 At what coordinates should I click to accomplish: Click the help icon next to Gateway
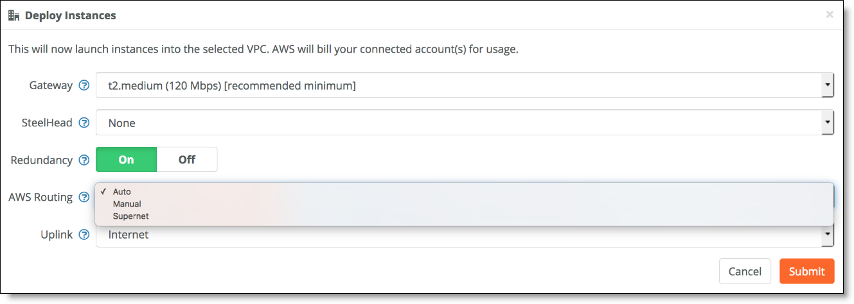tap(84, 85)
